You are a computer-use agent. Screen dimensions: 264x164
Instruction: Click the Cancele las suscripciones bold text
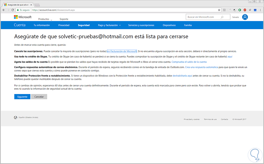(x=29, y=51)
